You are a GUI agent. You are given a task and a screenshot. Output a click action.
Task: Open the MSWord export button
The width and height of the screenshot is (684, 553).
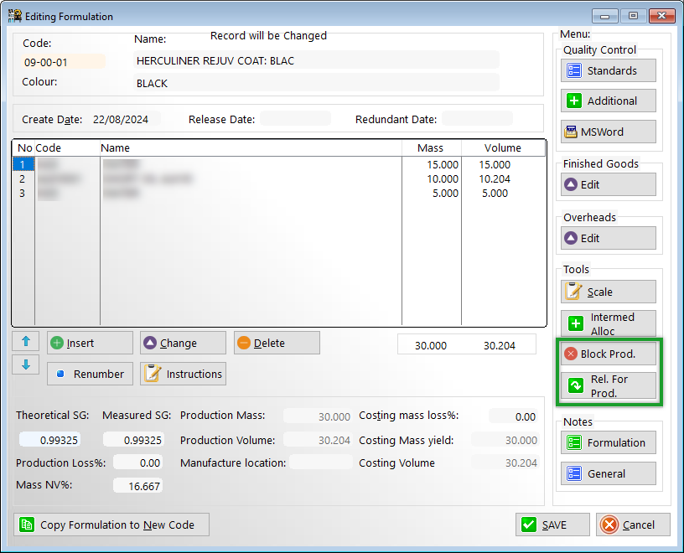tap(608, 132)
